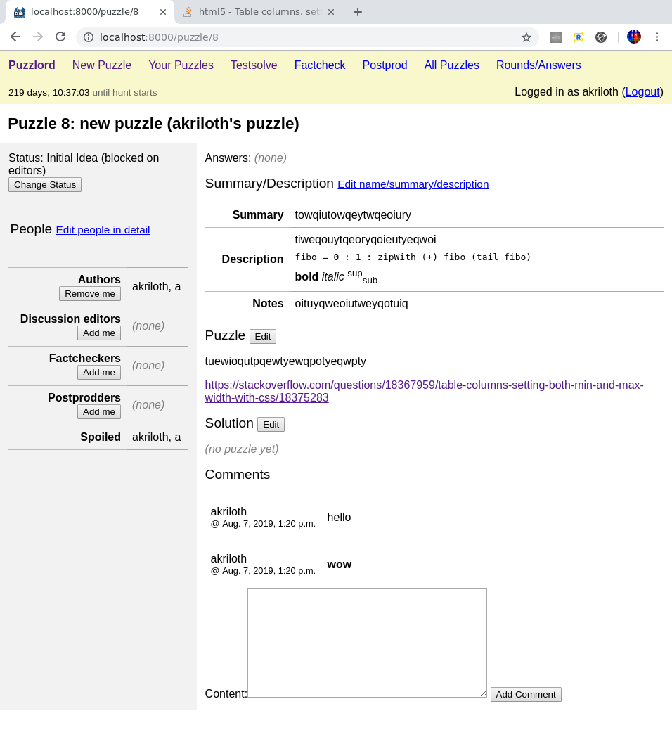Edit name/summary/description link
Image resolution: width=672 pixels, height=732 pixels.
(413, 184)
